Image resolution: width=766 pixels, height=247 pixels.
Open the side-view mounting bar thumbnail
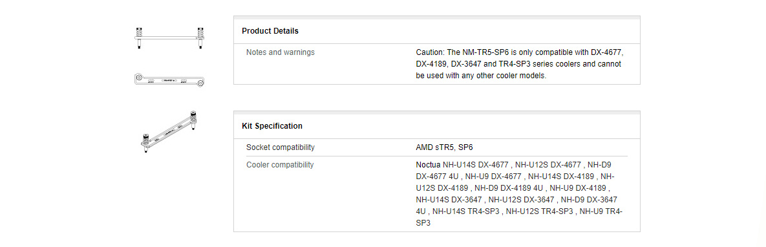click(169, 38)
